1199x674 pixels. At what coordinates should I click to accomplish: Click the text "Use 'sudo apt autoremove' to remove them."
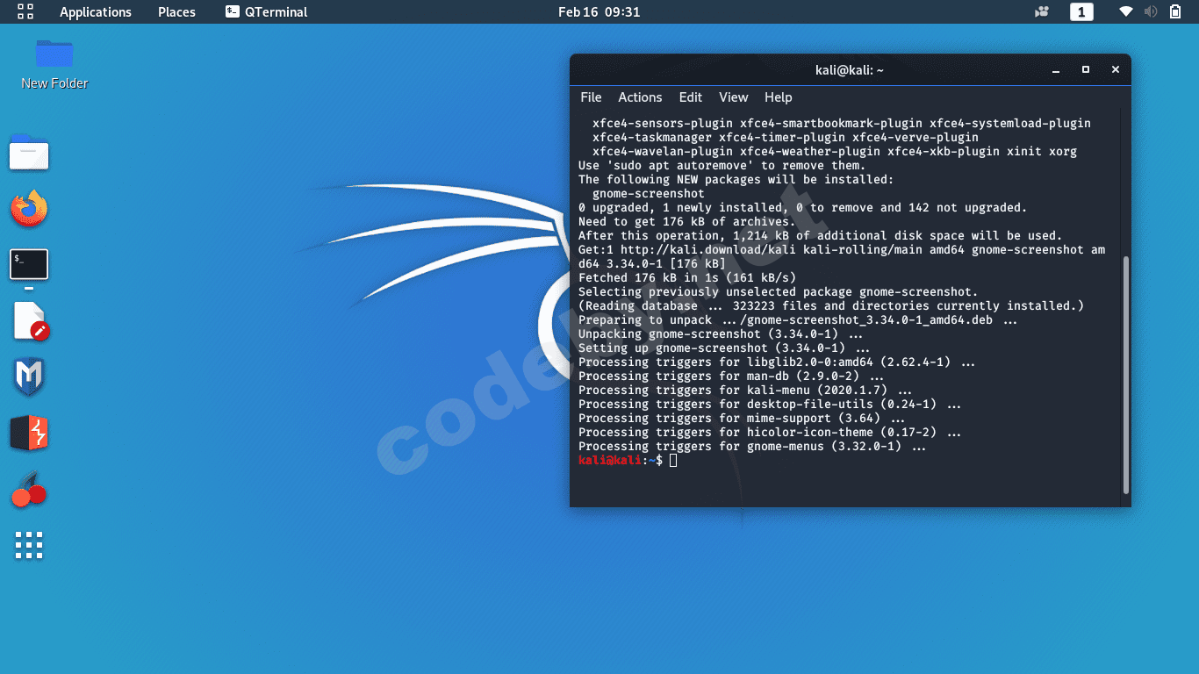coord(722,166)
